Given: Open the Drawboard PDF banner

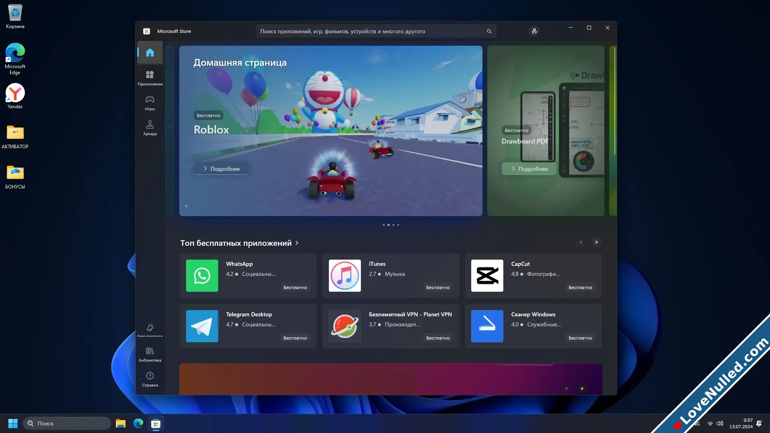Looking at the screenshot, I should coord(545,131).
